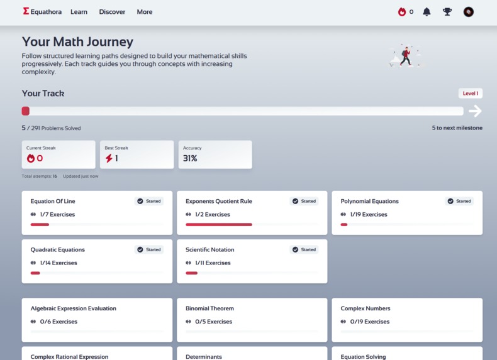
Task: Click the 'Your Math Journey' heading
Action: (77, 42)
